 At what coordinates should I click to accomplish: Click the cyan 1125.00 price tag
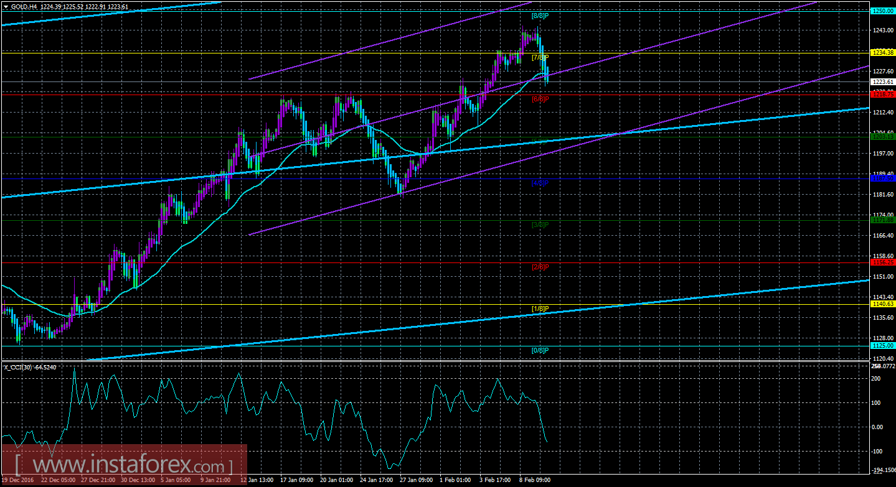(883, 346)
